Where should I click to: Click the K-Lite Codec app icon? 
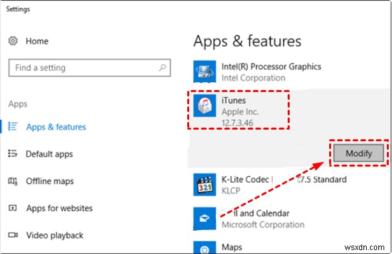(205, 185)
